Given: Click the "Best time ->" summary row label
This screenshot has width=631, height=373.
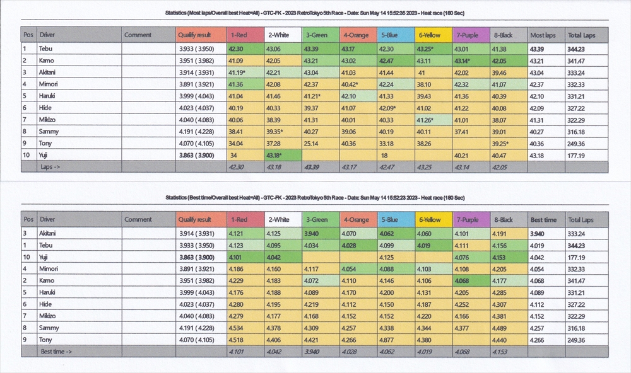Looking at the screenshot, I should (57, 351).
